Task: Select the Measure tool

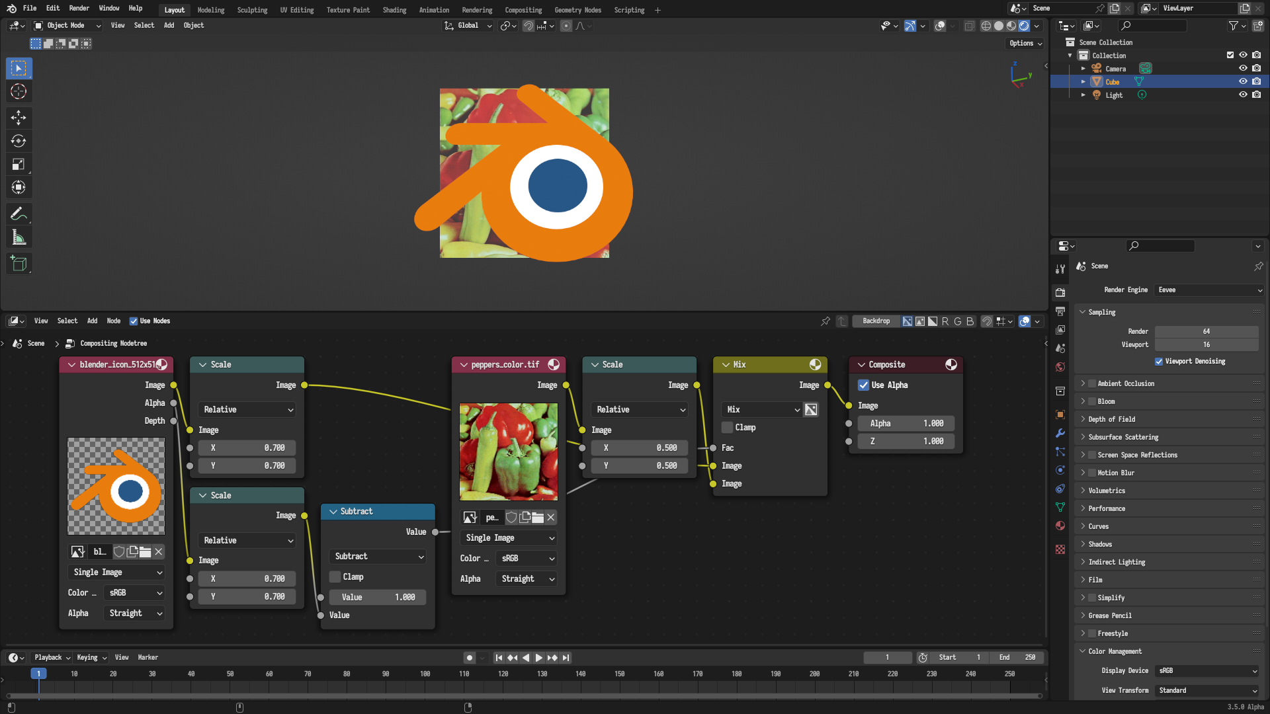Action: (19, 236)
